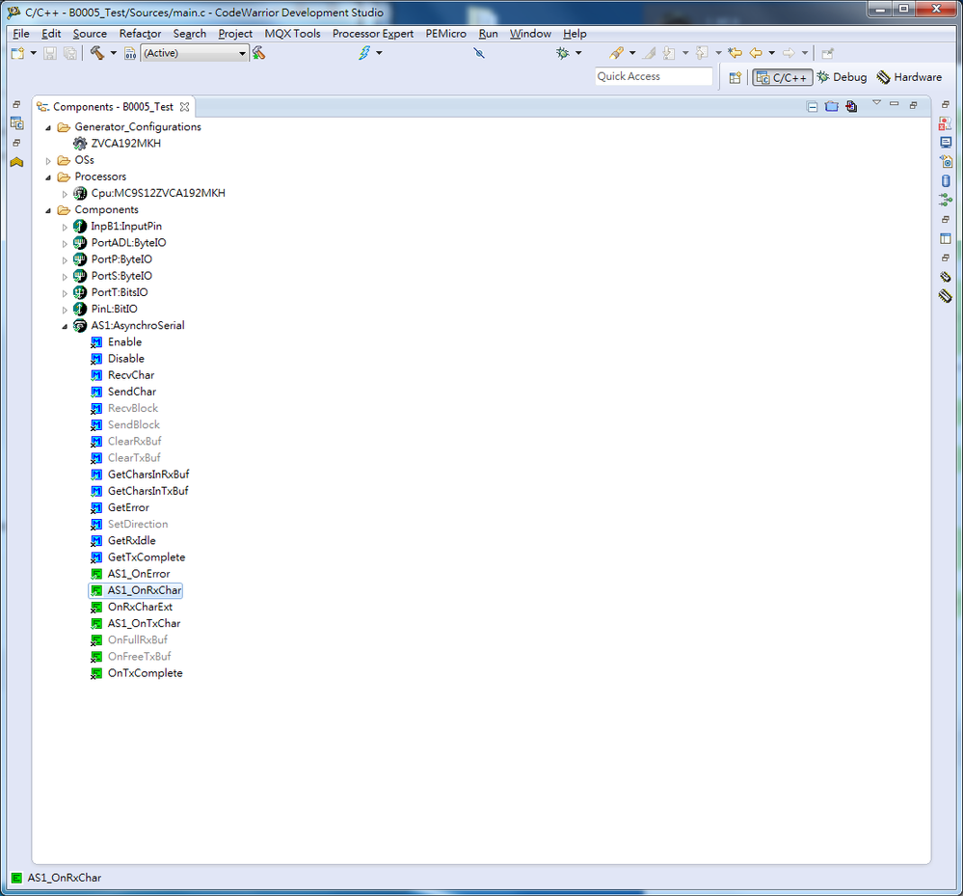Image resolution: width=963 pixels, height=896 pixels.
Task: Click the yellow left sidebar view icon
Action: click(16, 162)
